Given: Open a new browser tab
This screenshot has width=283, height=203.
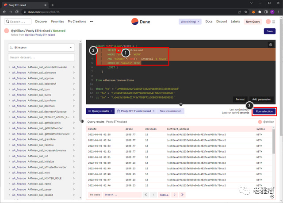Looking at the screenshot, I should pyautogui.click(x=53, y=4).
